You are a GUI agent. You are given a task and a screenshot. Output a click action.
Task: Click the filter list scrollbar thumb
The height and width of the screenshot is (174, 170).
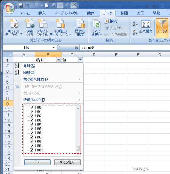pyautogui.click(x=78, y=148)
